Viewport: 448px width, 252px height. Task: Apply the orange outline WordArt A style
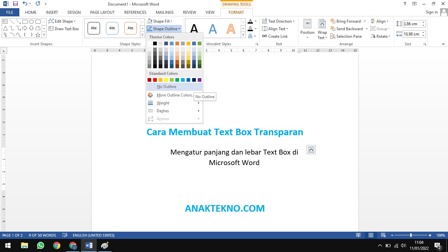231,29
